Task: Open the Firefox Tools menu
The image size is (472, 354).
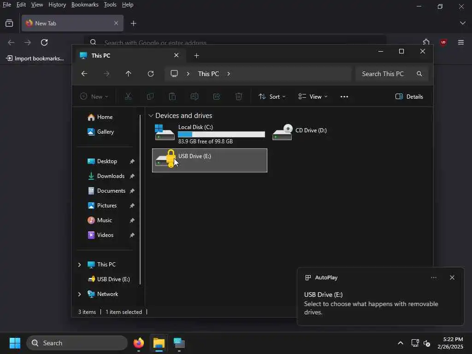Action: pos(110,5)
